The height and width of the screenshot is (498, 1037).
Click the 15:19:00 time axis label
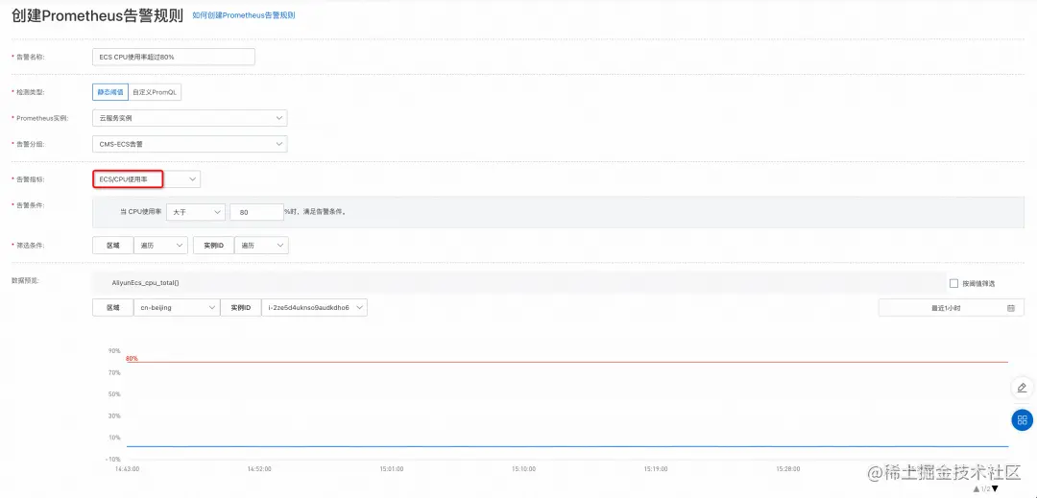pyautogui.click(x=656, y=469)
